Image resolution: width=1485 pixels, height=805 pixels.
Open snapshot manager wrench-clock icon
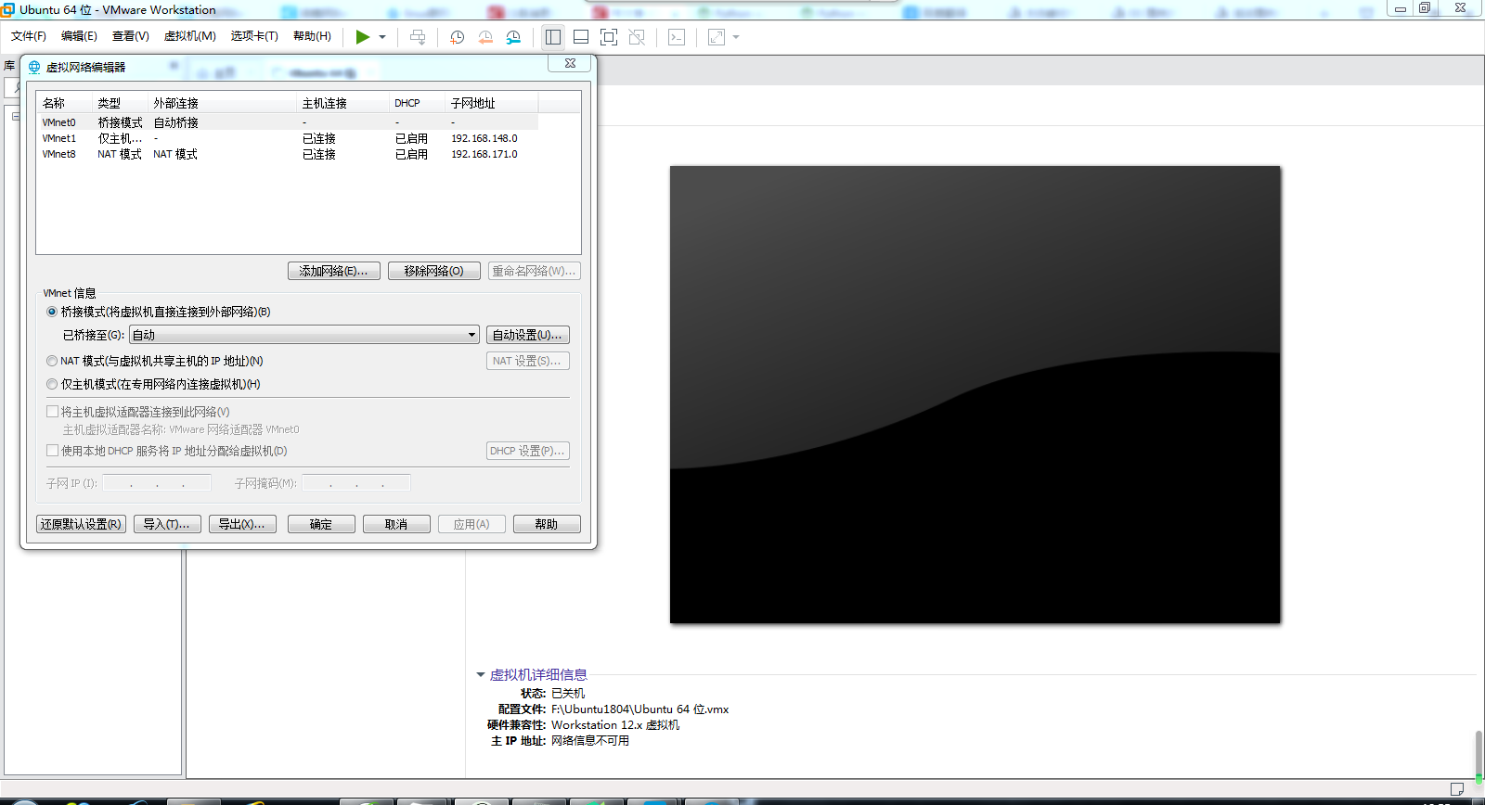[513, 37]
